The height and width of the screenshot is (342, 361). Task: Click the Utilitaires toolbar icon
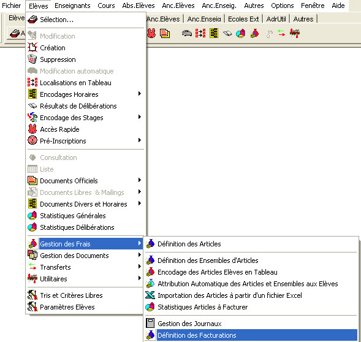click(295, 33)
